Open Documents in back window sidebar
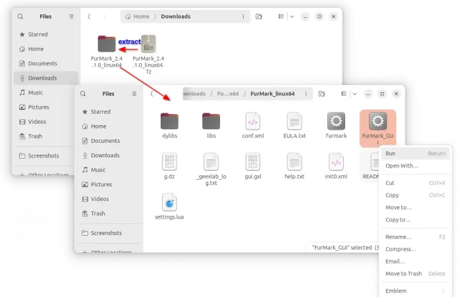Screen dimensions: 461x297 [45, 63]
